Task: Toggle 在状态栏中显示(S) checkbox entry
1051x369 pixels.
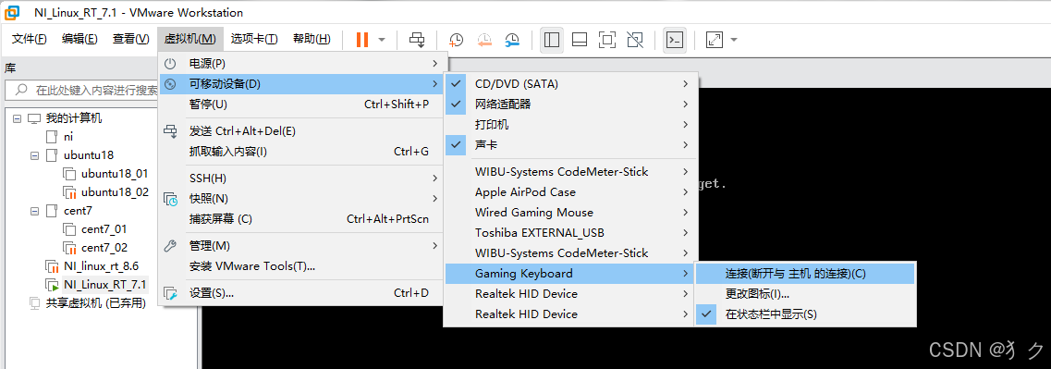Action: (x=805, y=314)
